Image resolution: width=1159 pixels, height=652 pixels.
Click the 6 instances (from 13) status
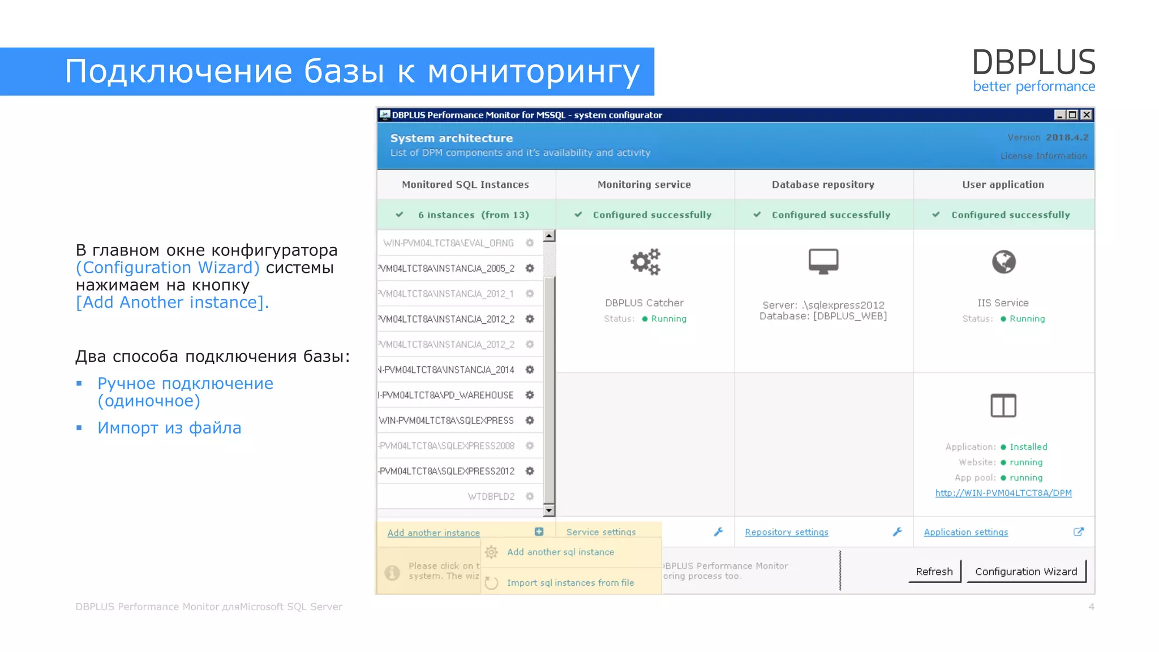(x=473, y=215)
